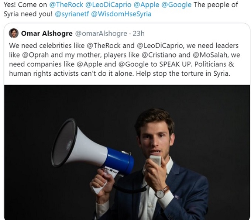Open the 23h timestamp of quoted tweet
This screenshot has width=251, height=220.
coord(139,34)
